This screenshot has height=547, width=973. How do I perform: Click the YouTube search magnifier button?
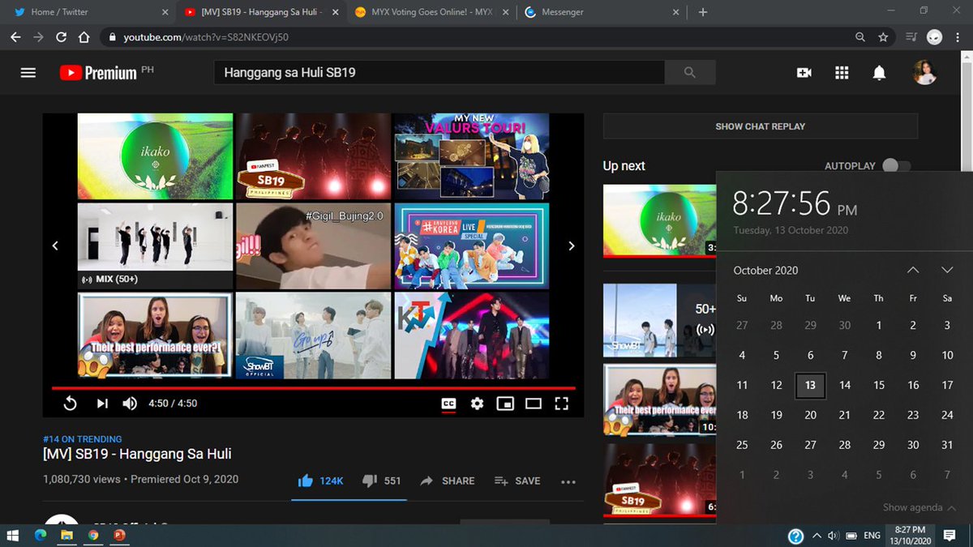[690, 73]
